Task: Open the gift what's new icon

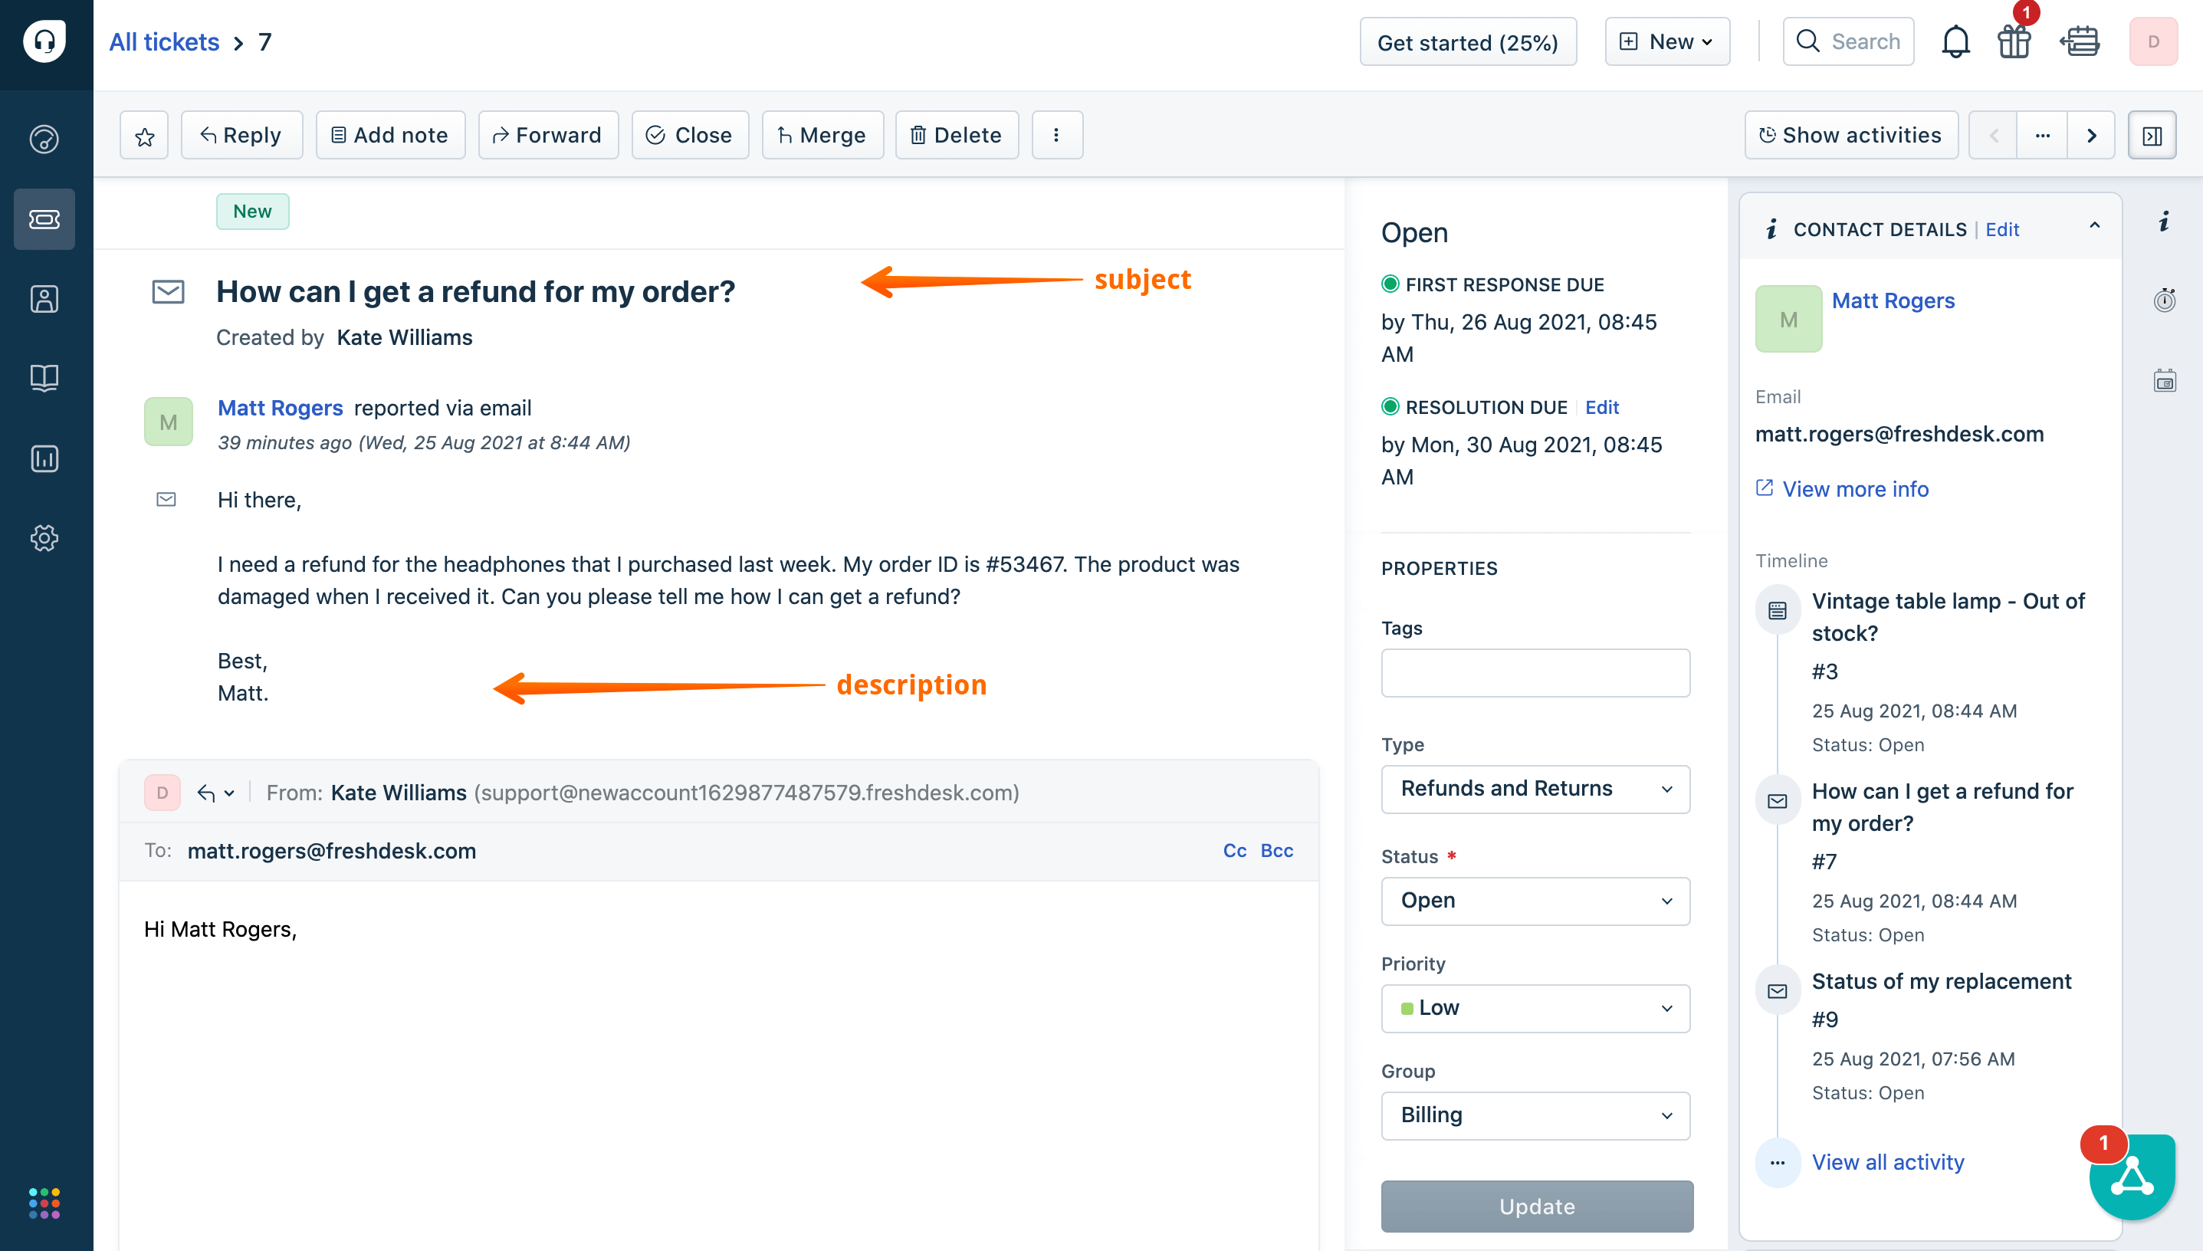Action: (2014, 41)
